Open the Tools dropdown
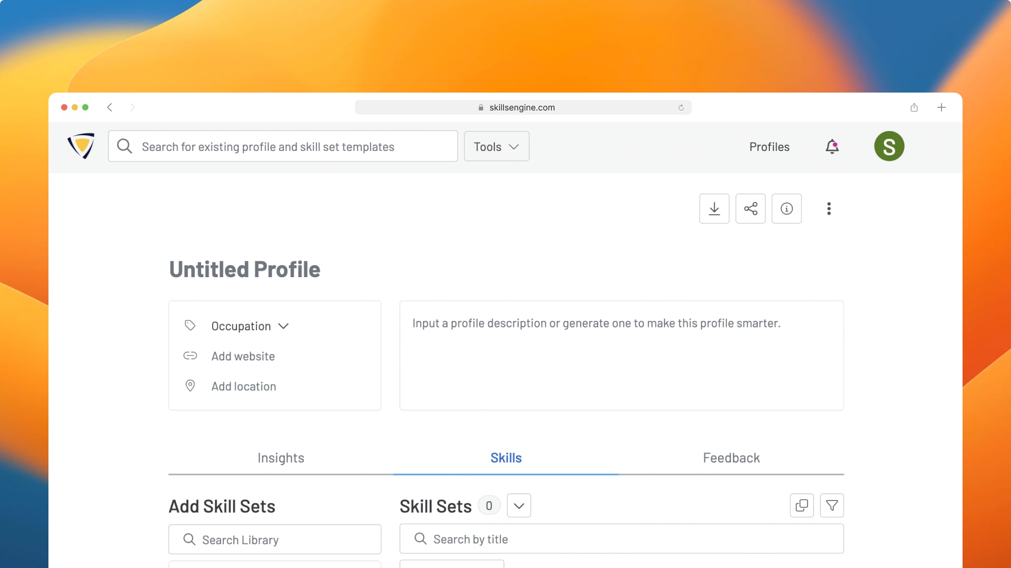 pyautogui.click(x=495, y=146)
